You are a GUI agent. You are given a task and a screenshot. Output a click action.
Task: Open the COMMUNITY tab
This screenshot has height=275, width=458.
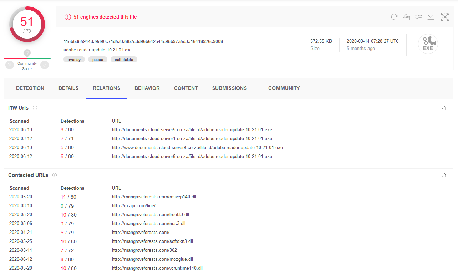[284, 88]
